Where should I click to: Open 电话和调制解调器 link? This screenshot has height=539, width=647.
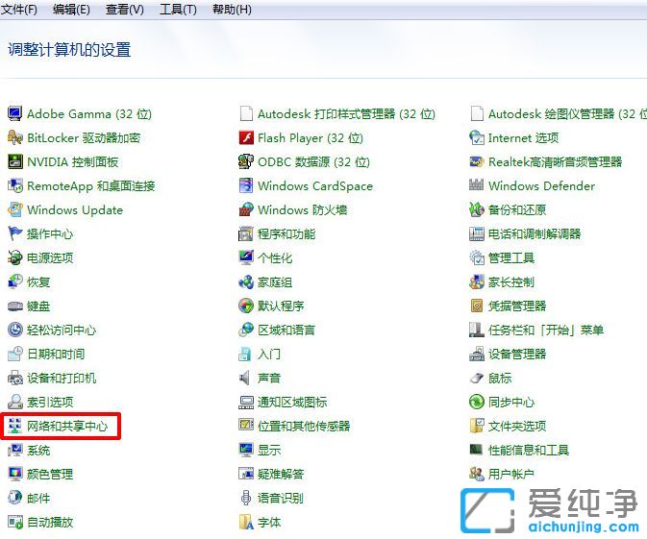[x=535, y=233]
